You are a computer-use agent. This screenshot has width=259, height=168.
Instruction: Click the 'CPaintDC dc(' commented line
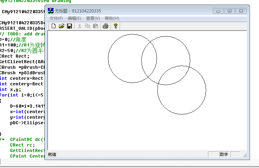click(x=22, y=140)
